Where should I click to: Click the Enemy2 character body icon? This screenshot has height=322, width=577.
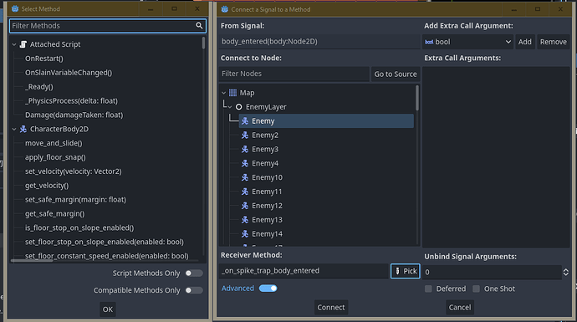coord(245,135)
